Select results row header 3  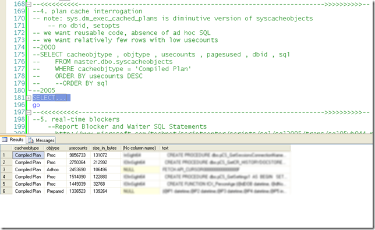(x=6, y=169)
